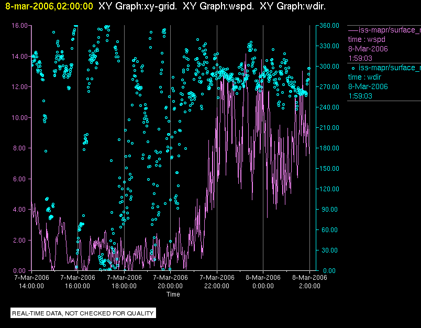The width and height of the screenshot is (421, 328).
Task: Click the 7-Mar-2006 20:00:00 time label
Action: pos(170,281)
